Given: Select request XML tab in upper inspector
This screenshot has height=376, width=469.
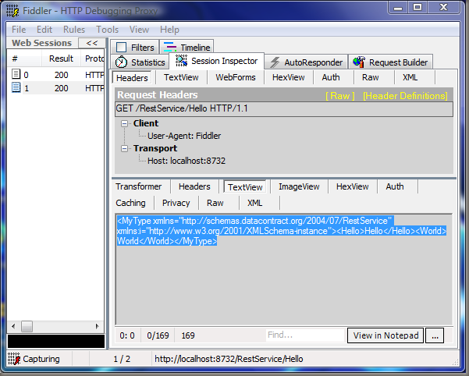Looking at the screenshot, I should point(410,77).
